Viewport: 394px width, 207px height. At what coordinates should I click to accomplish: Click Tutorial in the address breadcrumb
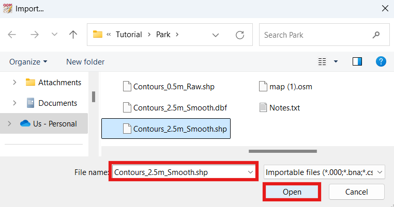129,35
